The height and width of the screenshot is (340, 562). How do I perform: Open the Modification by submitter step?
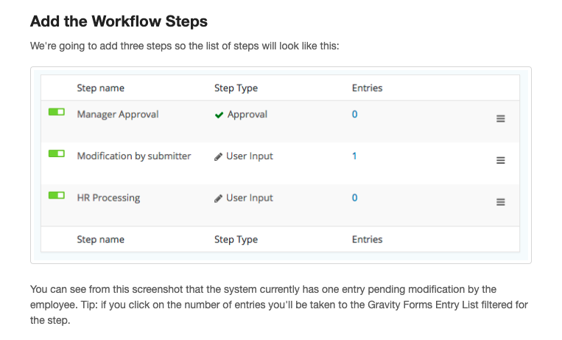[134, 156]
